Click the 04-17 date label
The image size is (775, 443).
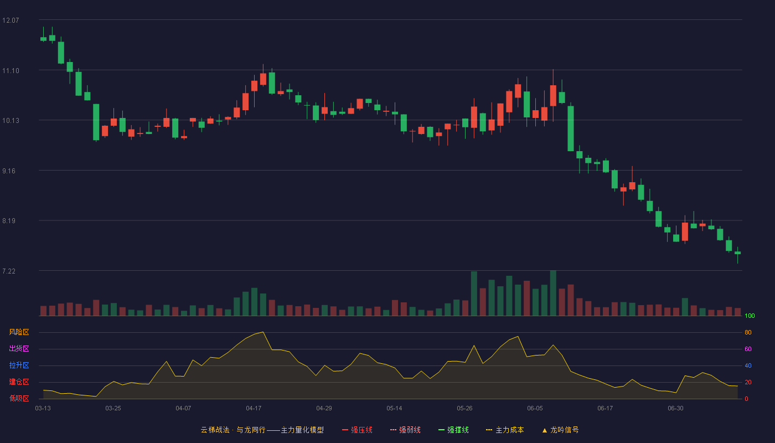tap(254, 408)
